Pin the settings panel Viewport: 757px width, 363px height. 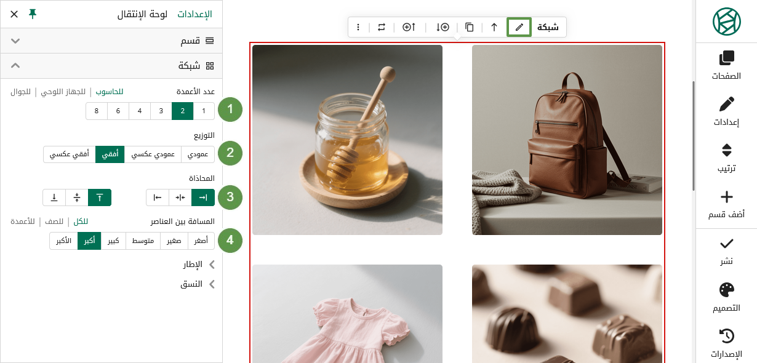(33, 14)
